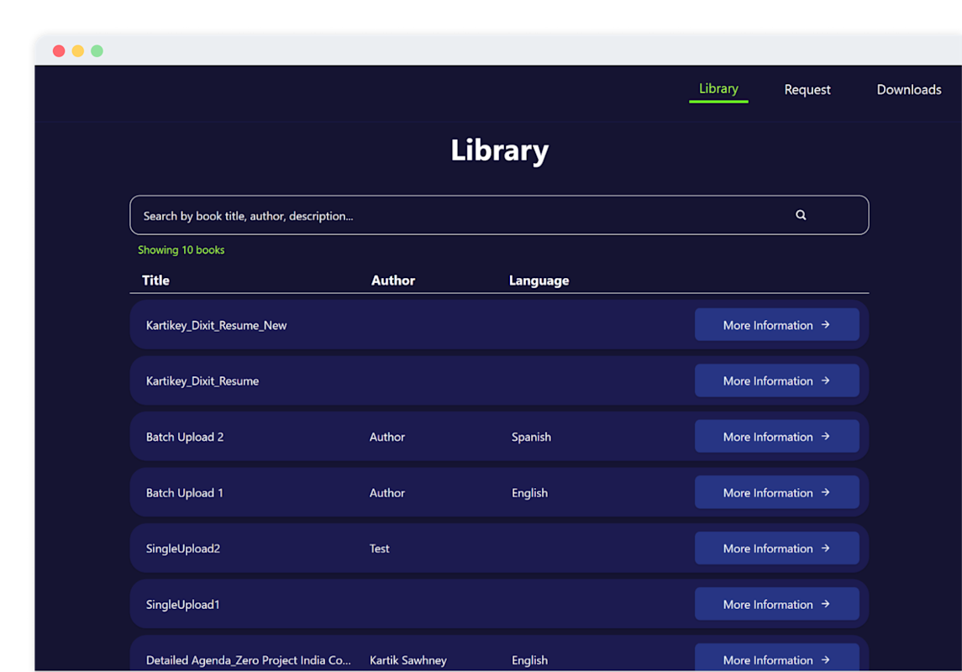Click the Showing 10 books label

(181, 249)
